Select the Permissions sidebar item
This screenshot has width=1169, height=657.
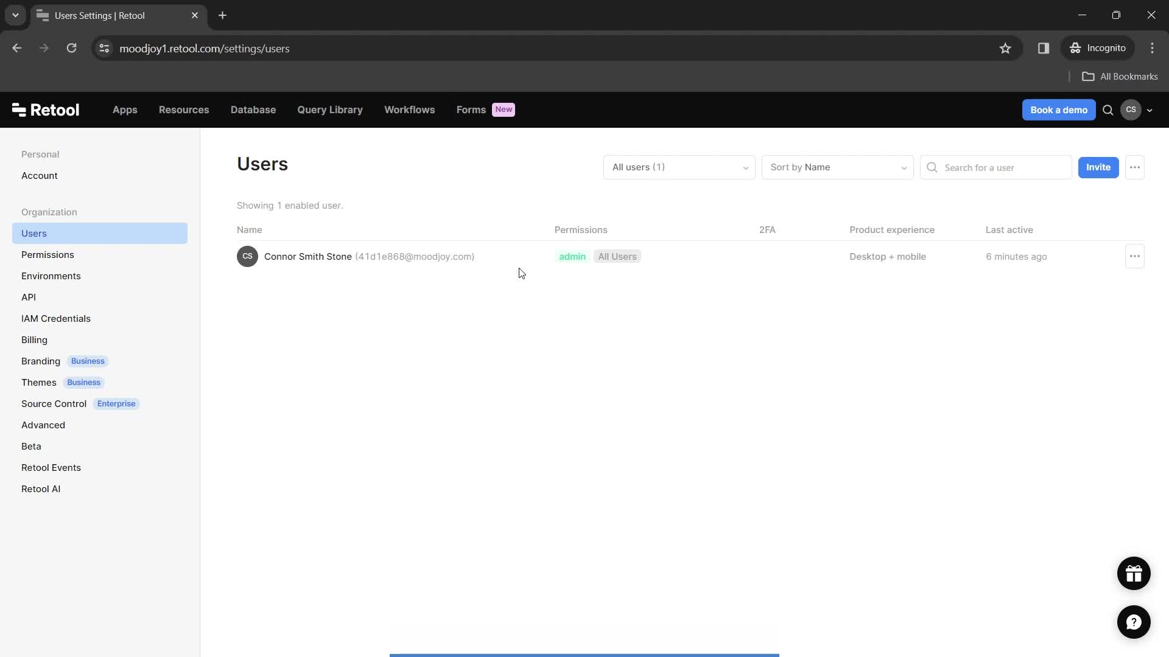click(47, 254)
